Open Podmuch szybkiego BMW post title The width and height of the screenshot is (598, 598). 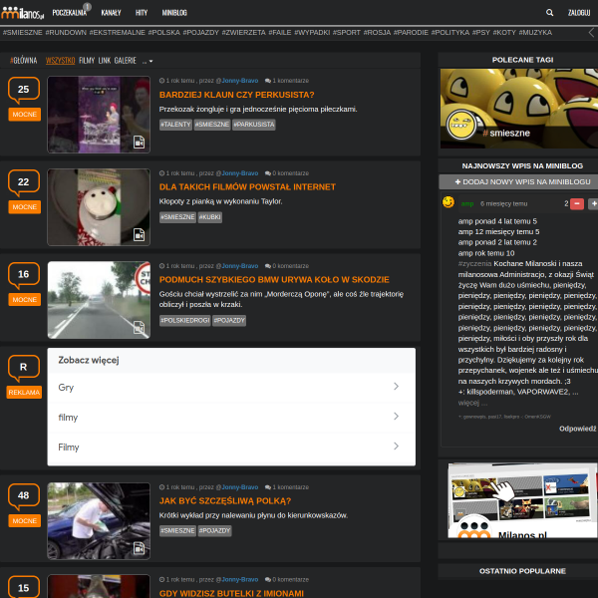tap(274, 280)
